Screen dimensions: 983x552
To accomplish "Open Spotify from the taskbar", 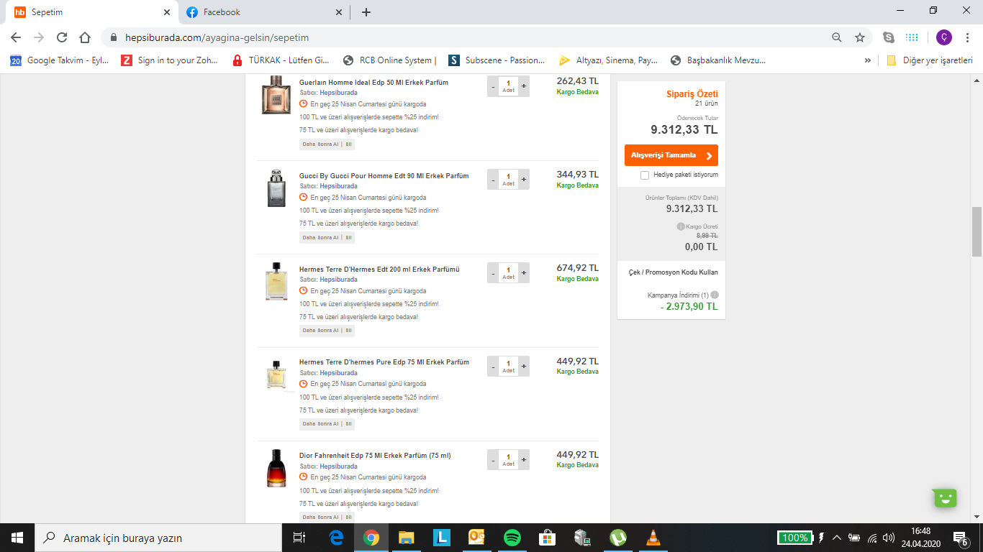I will click(512, 538).
